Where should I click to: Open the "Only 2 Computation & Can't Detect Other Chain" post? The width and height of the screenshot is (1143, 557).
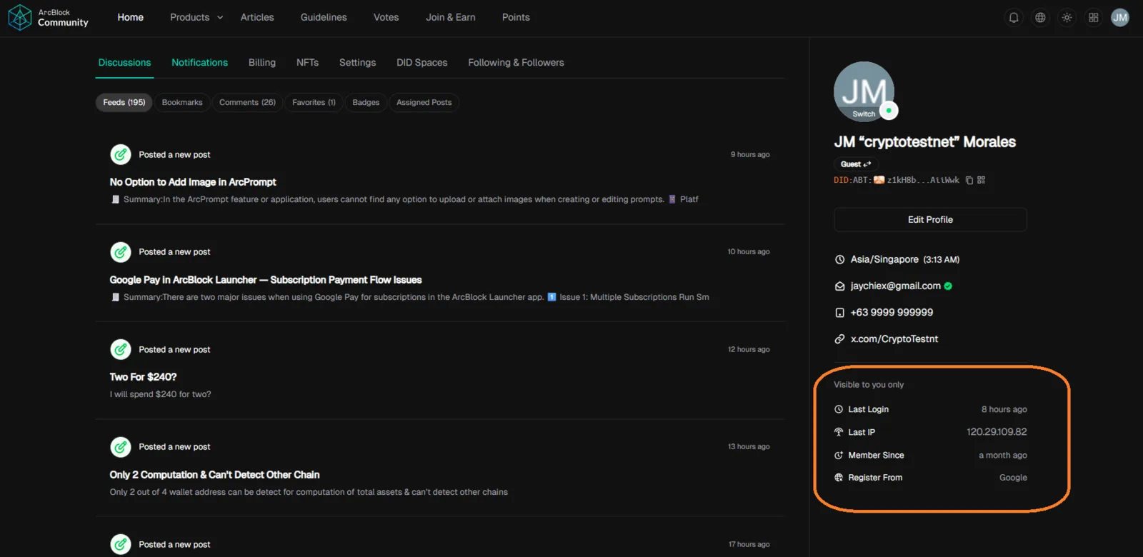pos(214,475)
